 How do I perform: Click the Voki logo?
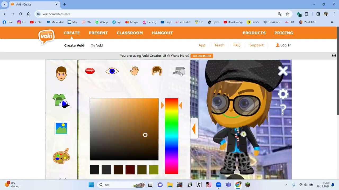pyautogui.click(x=46, y=37)
